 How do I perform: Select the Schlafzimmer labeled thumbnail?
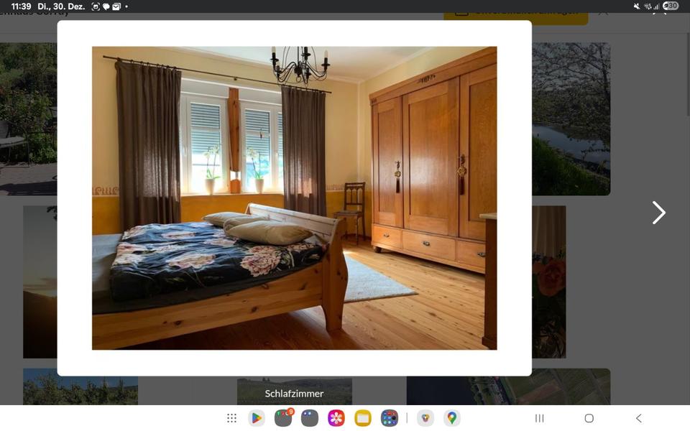point(294,392)
